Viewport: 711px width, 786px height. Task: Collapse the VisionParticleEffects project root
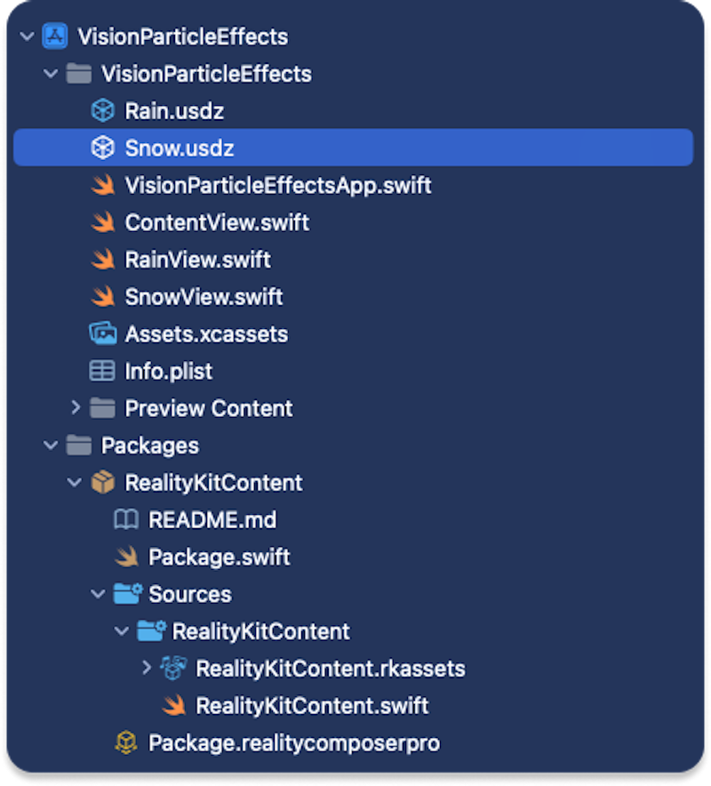(26, 36)
